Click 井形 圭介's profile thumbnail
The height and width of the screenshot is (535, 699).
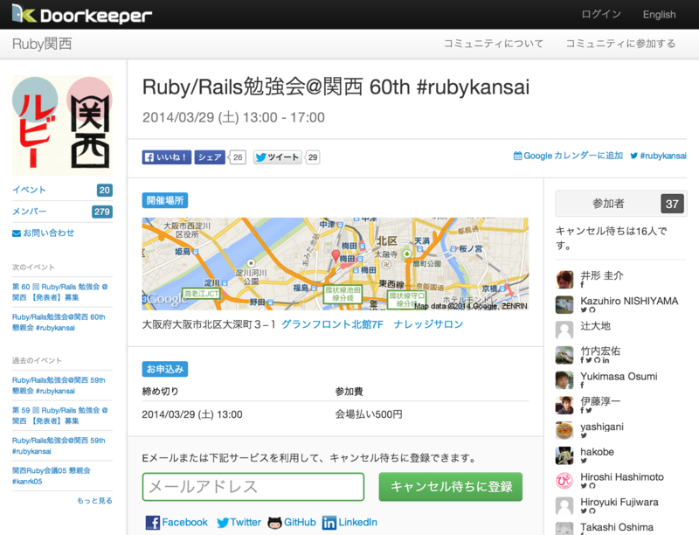[563, 280]
